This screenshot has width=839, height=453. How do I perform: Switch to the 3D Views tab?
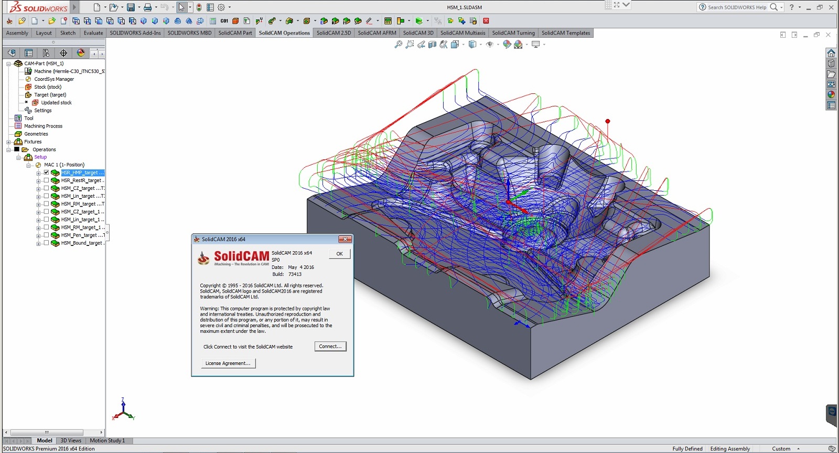pyautogui.click(x=71, y=440)
